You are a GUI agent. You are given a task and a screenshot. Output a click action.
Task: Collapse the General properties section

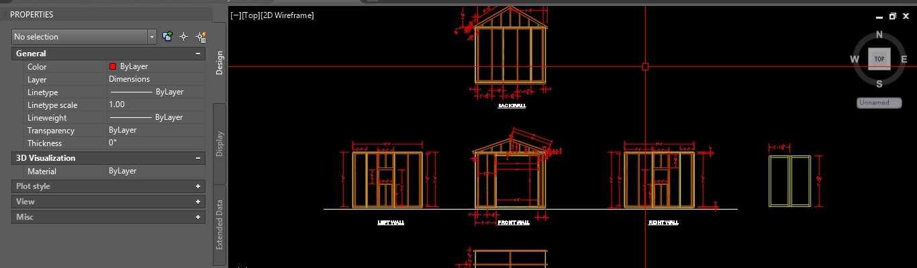198,54
